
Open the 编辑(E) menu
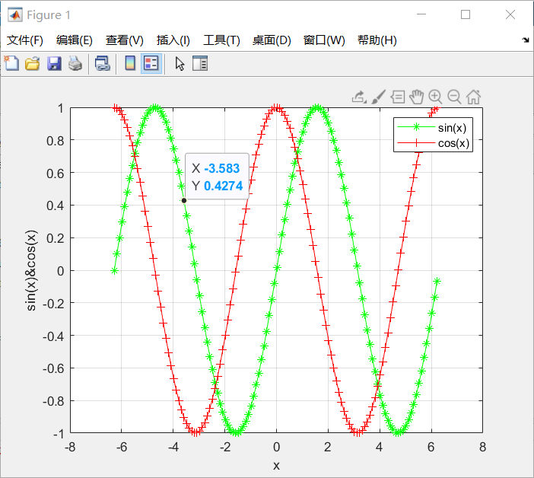[x=75, y=40]
